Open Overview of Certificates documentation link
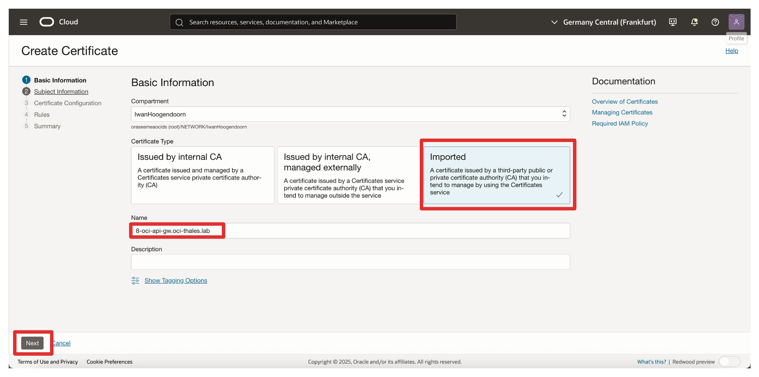759x377 pixels. click(625, 102)
